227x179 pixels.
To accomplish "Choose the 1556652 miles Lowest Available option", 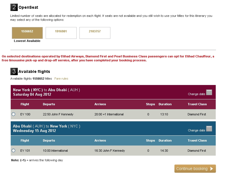I will (x=27, y=33).
